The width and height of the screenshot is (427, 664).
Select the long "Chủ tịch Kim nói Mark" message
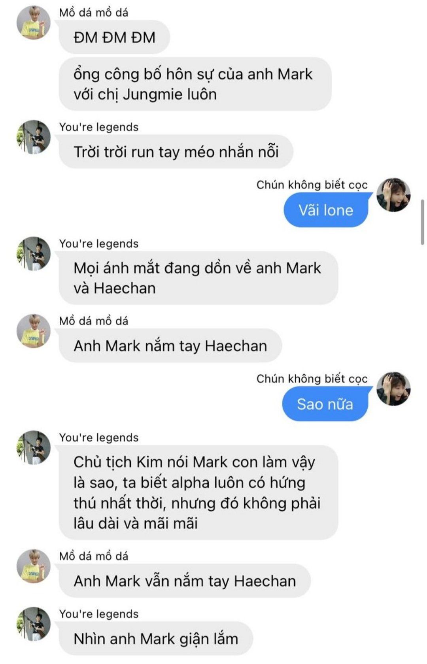tap(198, 492)
